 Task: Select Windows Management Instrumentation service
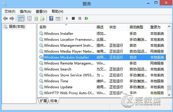click(x=102, y=45)
